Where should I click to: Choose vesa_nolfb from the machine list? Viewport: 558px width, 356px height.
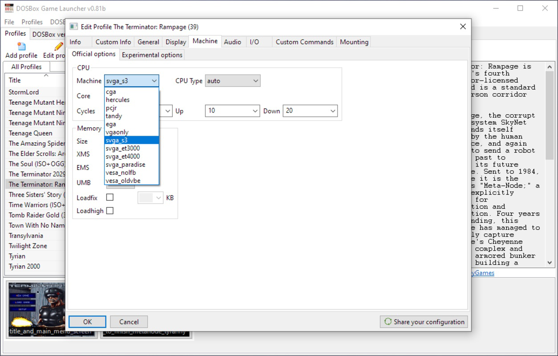pos(131,172)
